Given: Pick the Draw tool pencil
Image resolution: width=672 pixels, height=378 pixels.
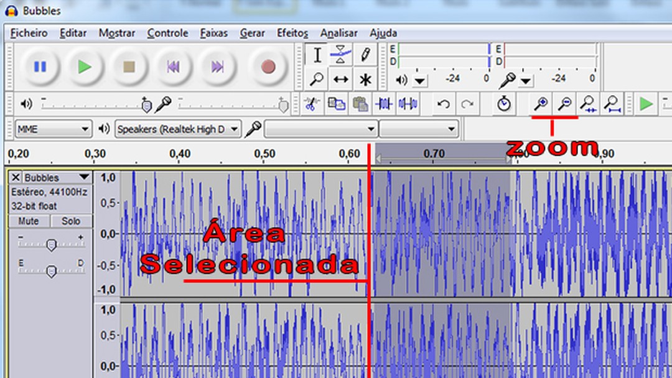Looking at the screenshot, I should (x=365, y=55).
